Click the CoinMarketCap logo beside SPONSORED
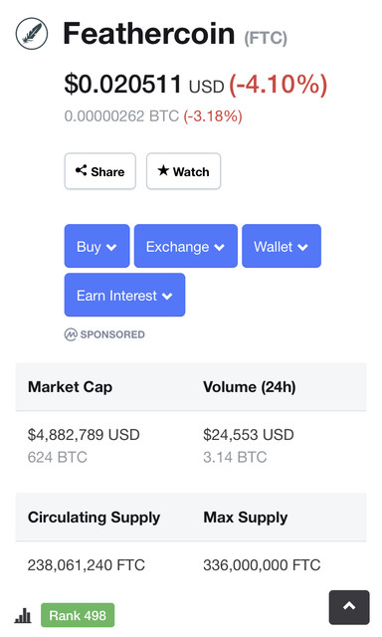The width and height of the screenshot is (382, 637). pyautogui.click(x=71, y=334)
